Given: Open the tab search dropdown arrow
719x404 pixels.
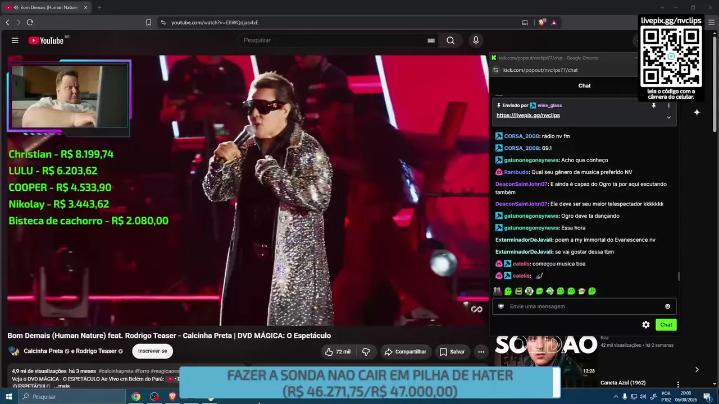Looking at the screenshot, I should tap(662, 7).
